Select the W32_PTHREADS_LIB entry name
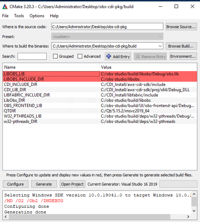Viewport: 200px width, 222px height. point(23,116)
